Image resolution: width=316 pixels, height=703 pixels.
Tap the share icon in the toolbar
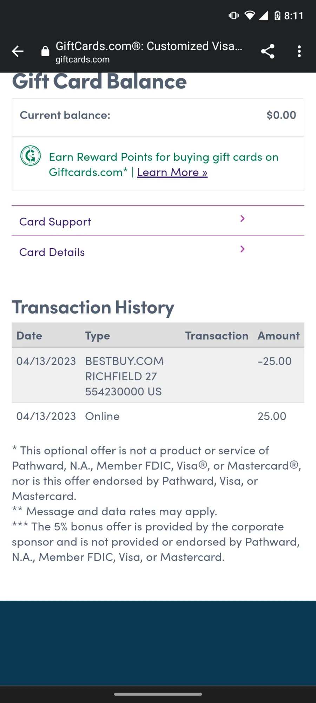point(268,51)
